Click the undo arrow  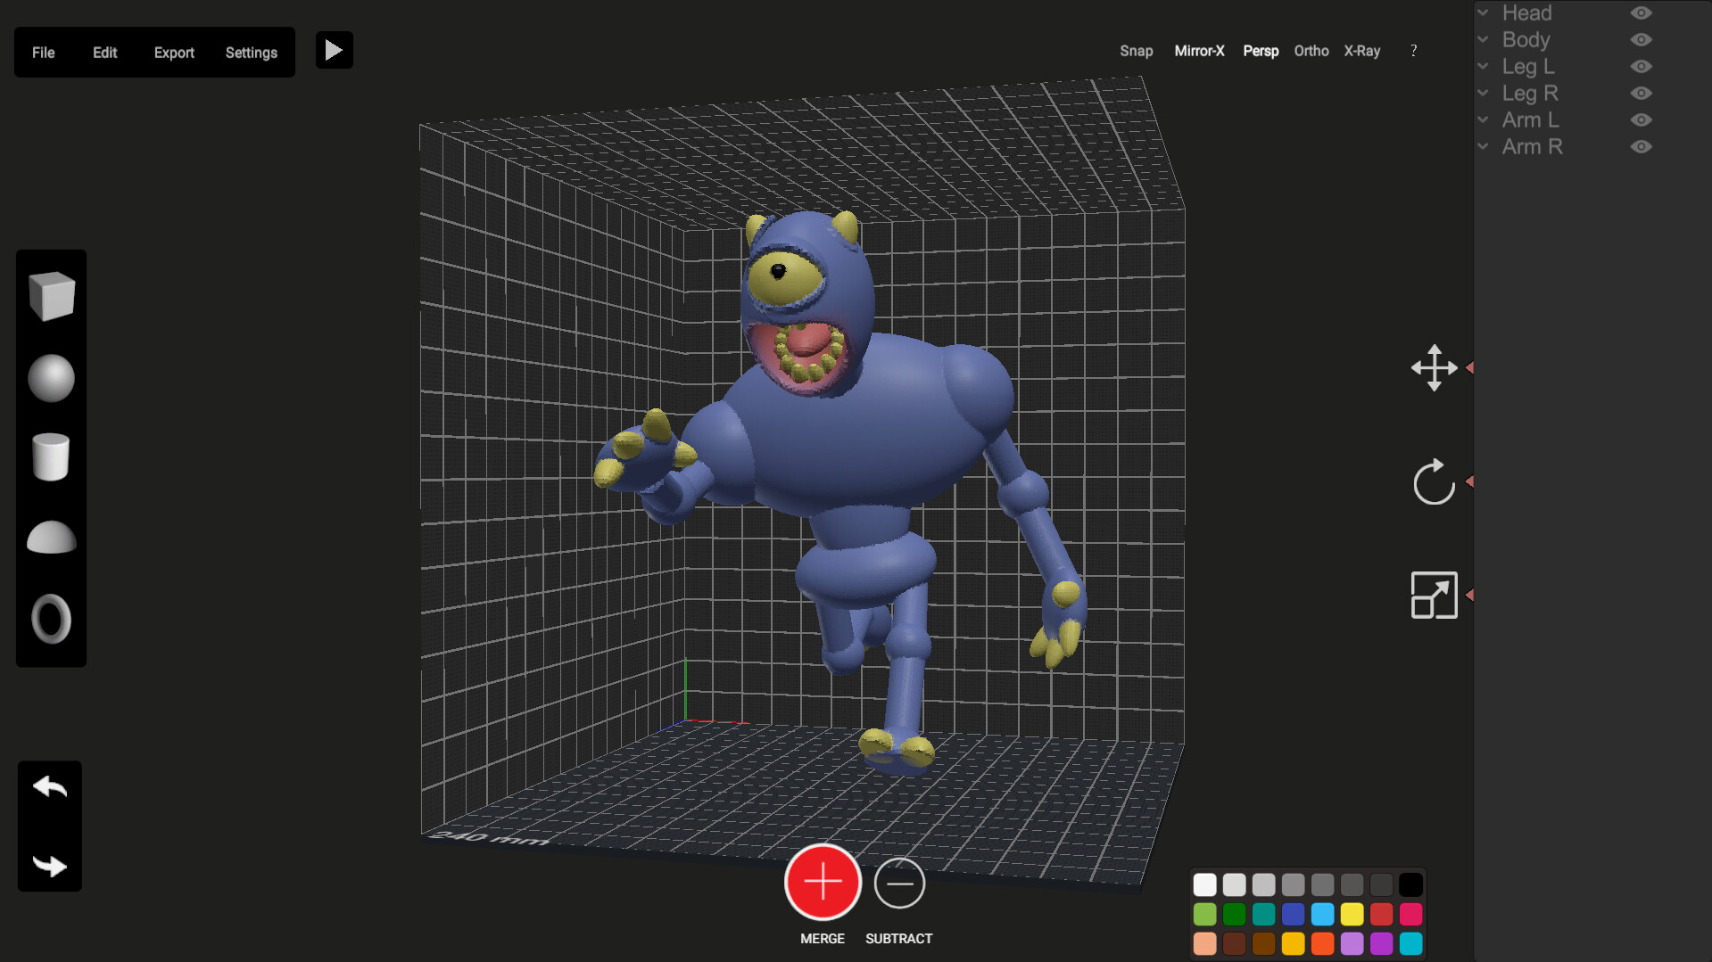pos(49,786)
